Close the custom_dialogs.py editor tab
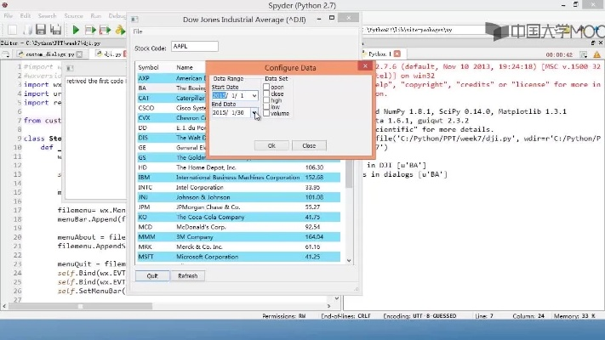The height and width of the screenshot is (340, 605). point(79,54)
